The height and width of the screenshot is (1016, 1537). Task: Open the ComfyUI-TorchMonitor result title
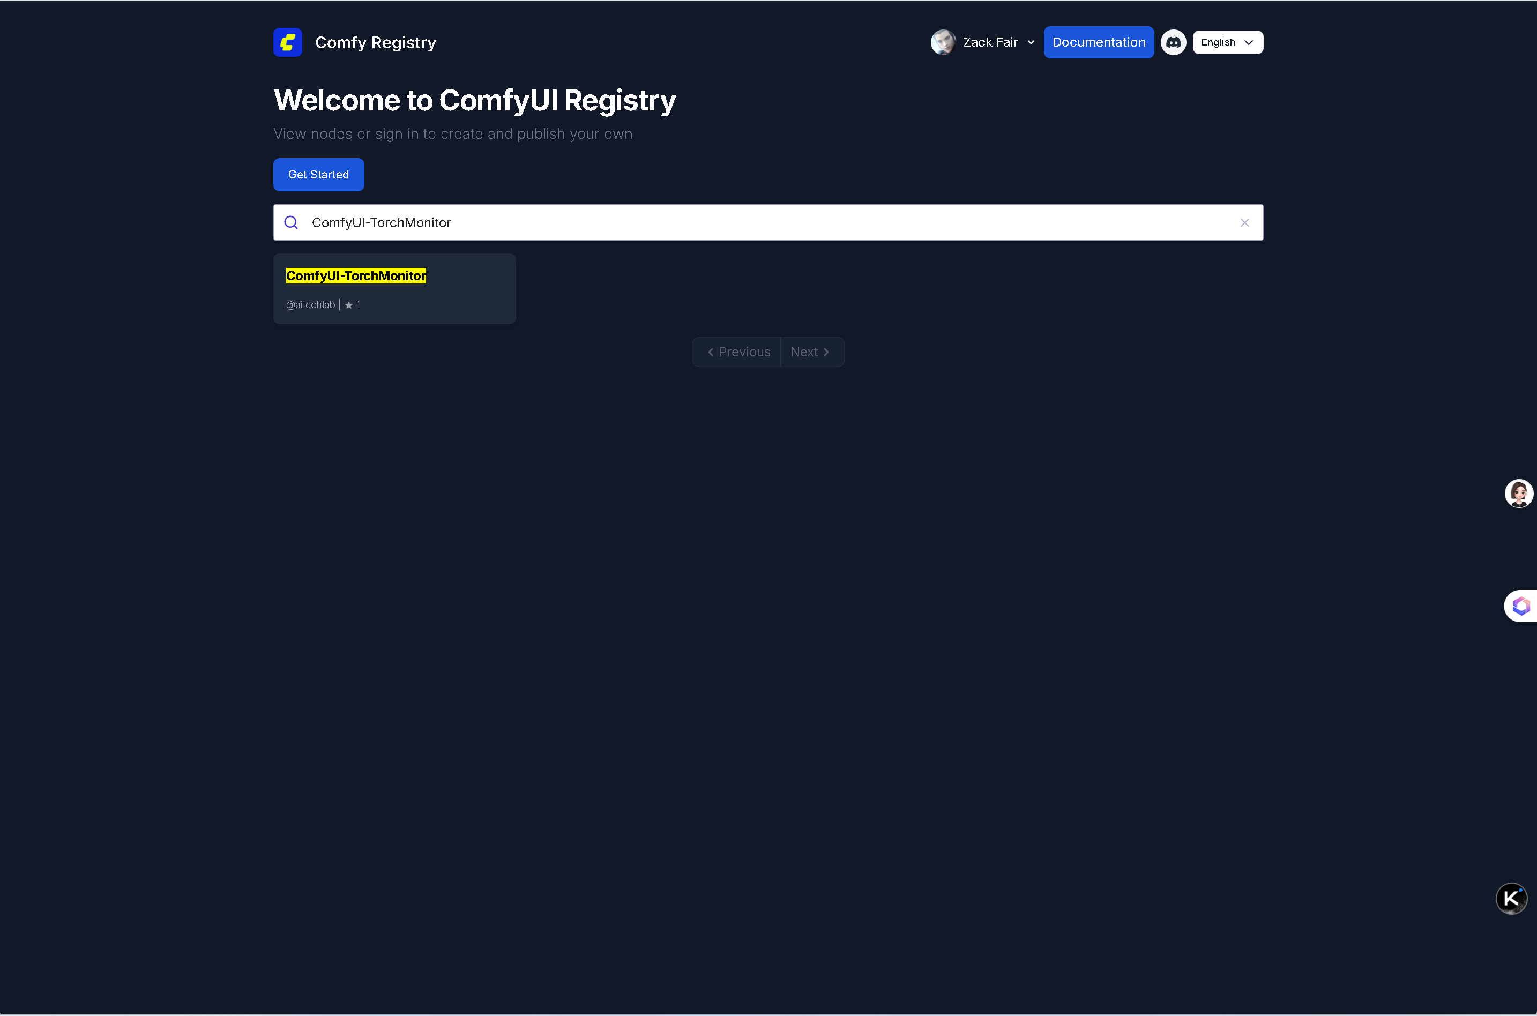pos(356,275)
